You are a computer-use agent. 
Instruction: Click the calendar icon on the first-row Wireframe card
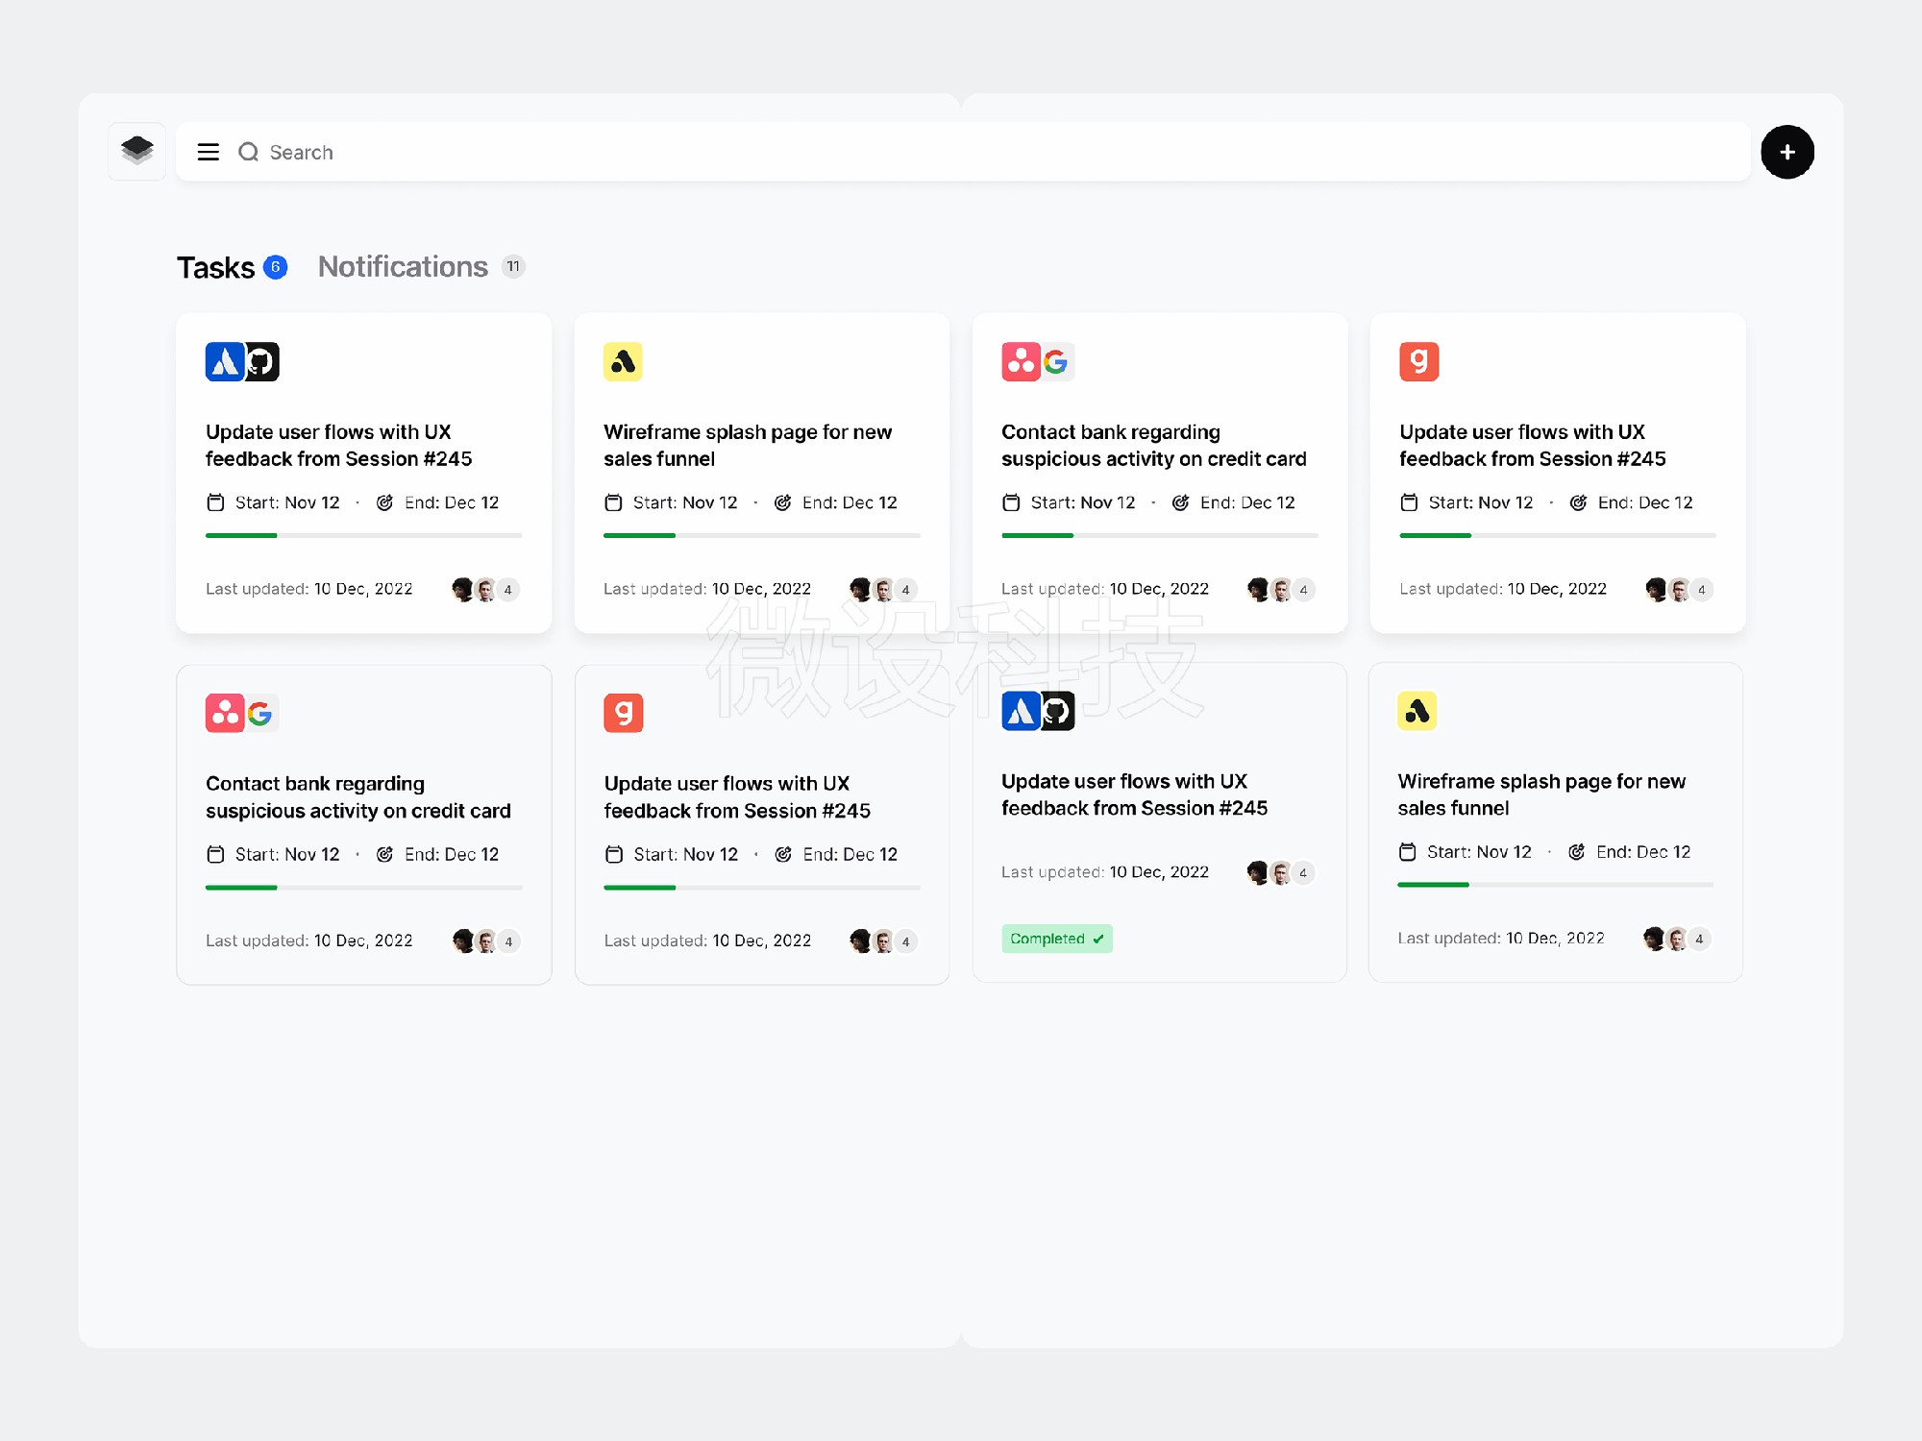[613, 502]
